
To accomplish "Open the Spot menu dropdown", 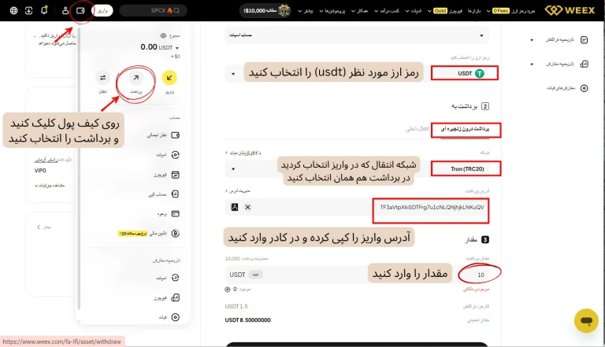I will coord(414,11).
